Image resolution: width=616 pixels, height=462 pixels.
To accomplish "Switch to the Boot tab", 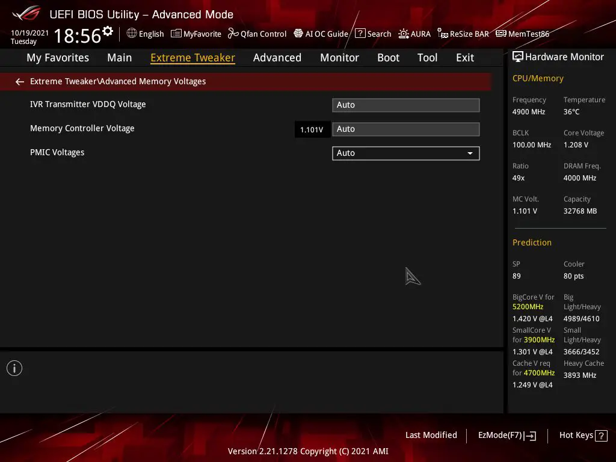I will click(x=388, y=58).
